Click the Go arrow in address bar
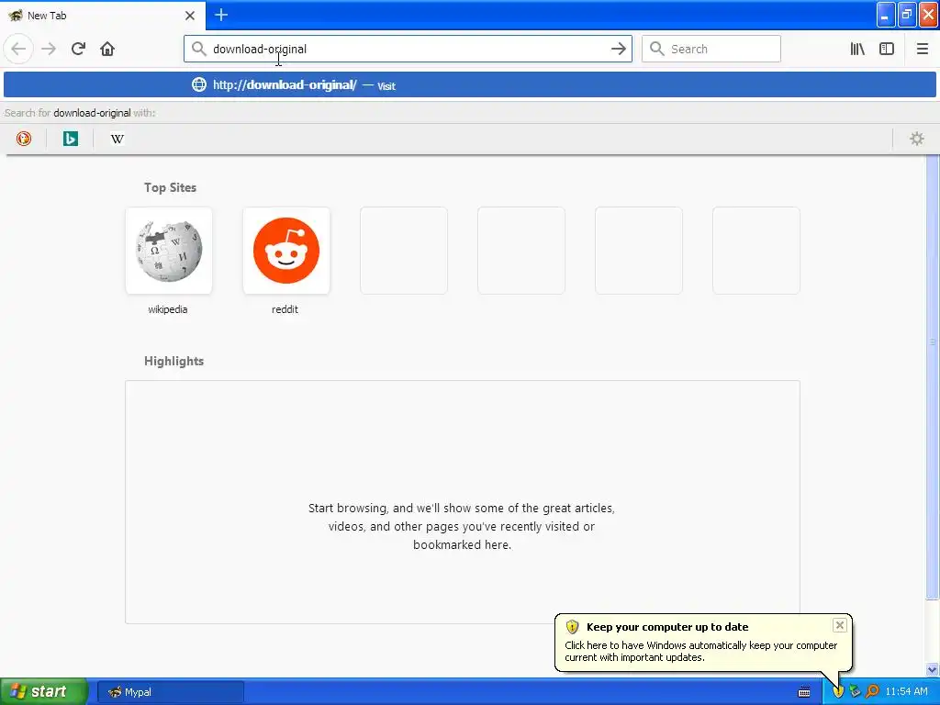This screenshot has width=940, height=705. pos(618,49)
